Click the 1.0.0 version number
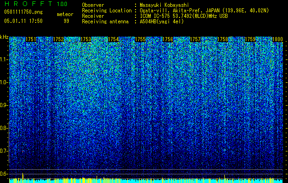 [62, 4]
